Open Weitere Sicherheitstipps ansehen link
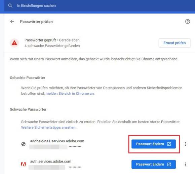 pos(48,127)
